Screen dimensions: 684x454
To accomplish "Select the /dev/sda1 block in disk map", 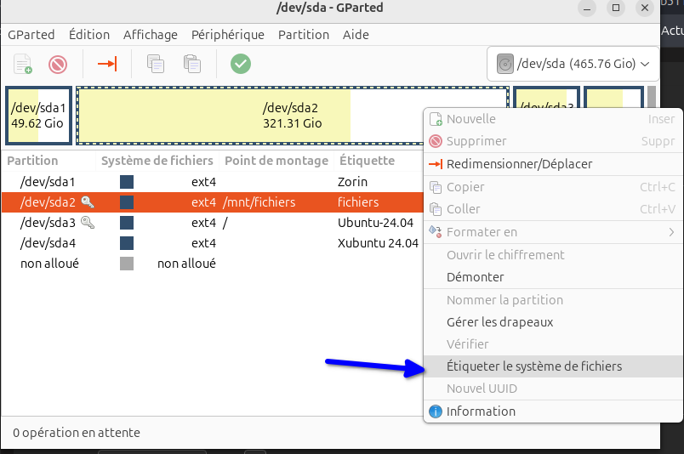I will (x=38, y=115).
